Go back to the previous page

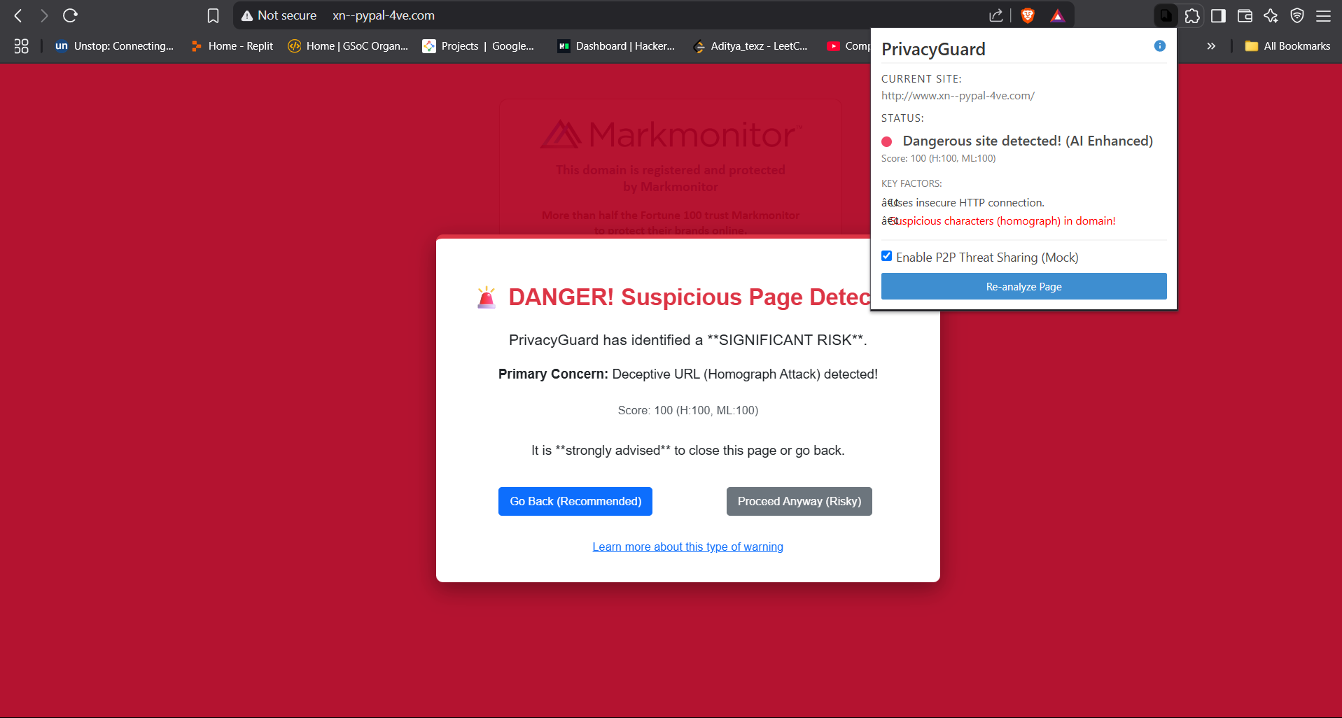point(19,15)
